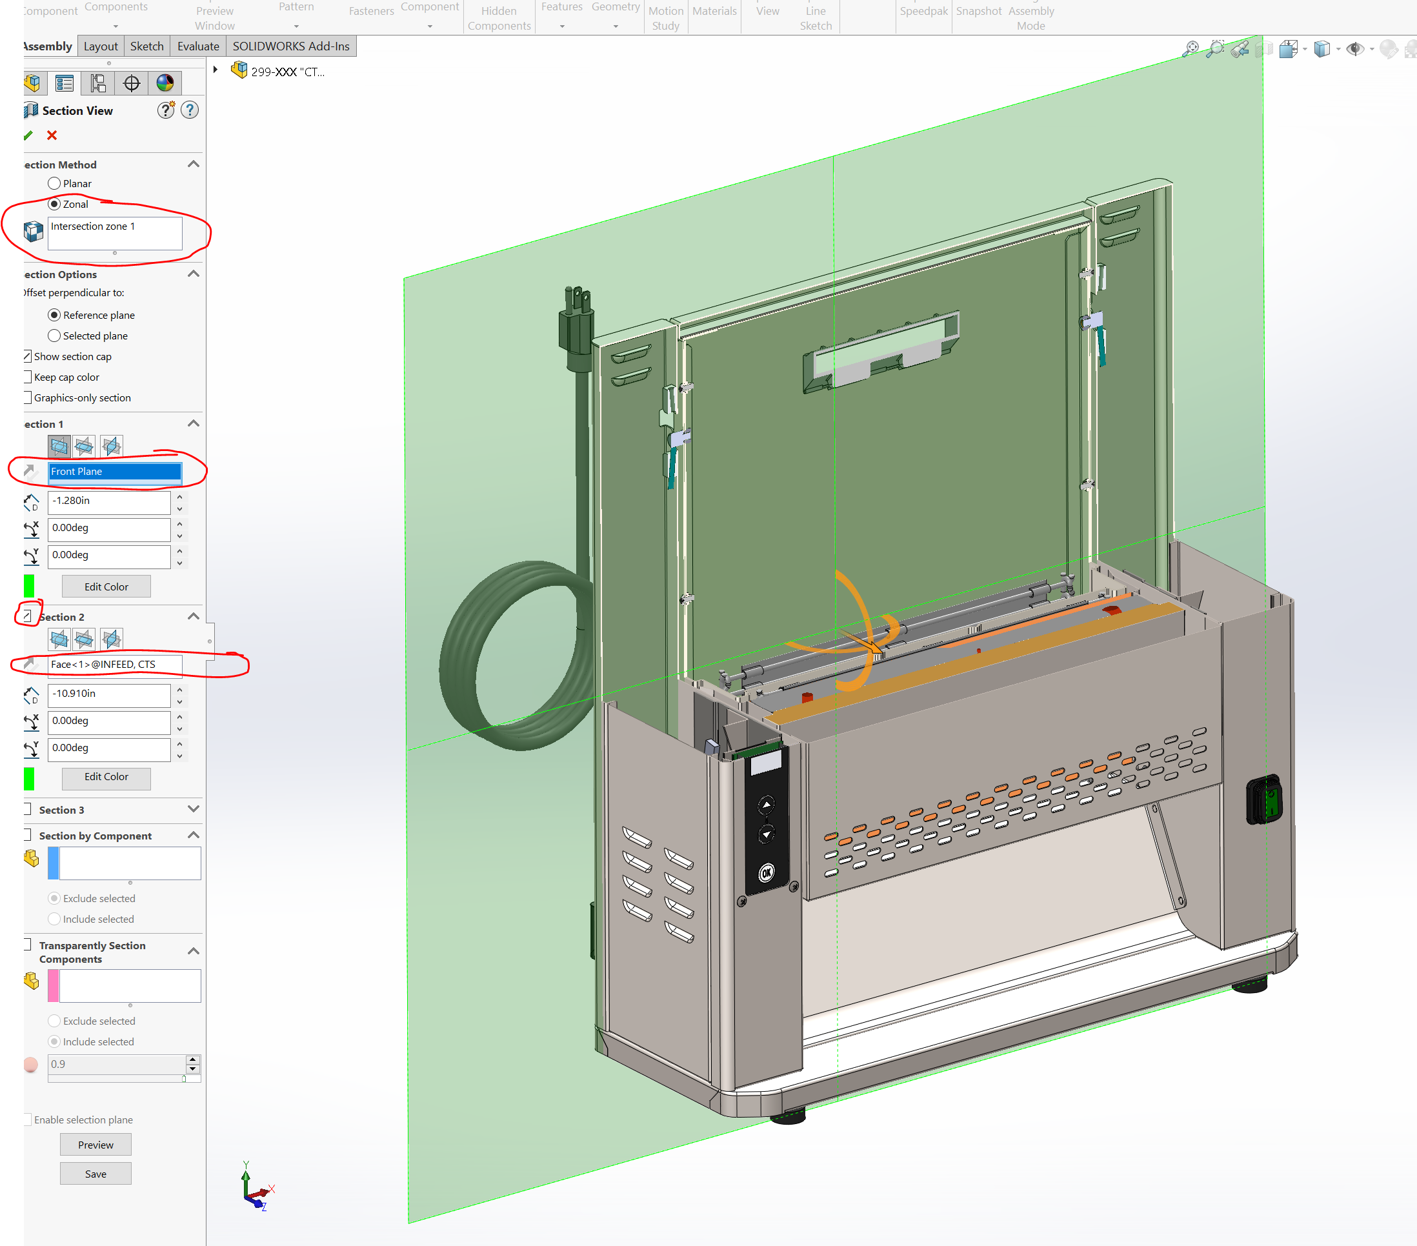Click the green color swatch in Section 1
The image size is (1417, 1246).
(x=29, y=587)
